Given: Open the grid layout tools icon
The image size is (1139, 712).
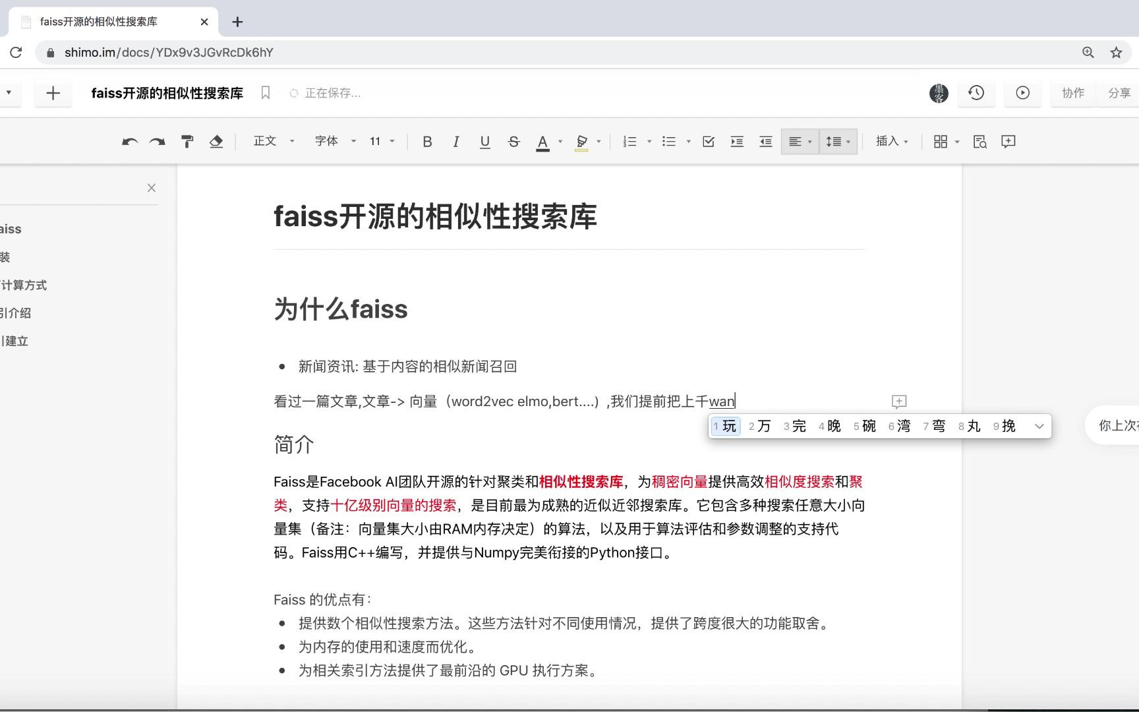Looking at the screenshot, I should click(x=941, y=142).
